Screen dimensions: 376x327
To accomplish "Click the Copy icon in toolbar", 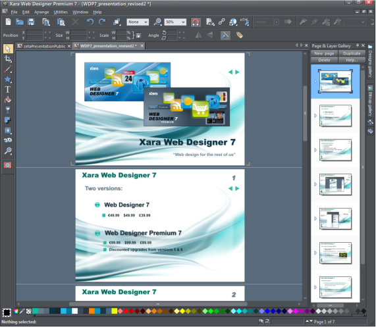I will (46, 22).
